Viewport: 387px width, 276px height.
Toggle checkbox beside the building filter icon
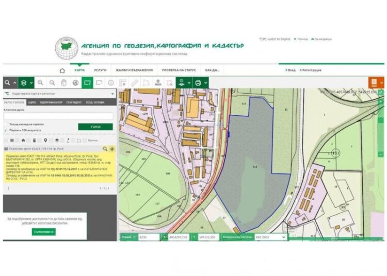(x=28, y=141)
